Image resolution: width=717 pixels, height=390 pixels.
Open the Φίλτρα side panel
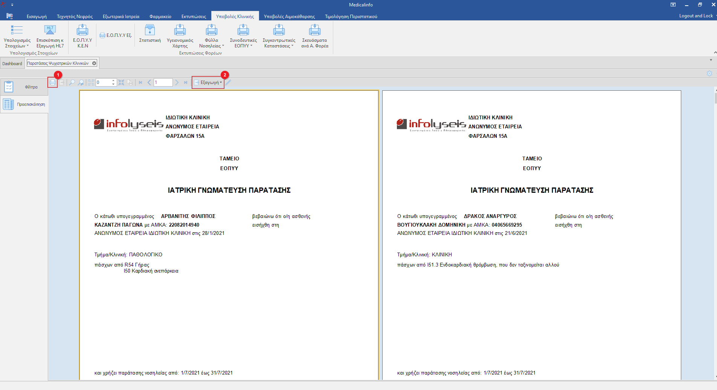[24, 87]
